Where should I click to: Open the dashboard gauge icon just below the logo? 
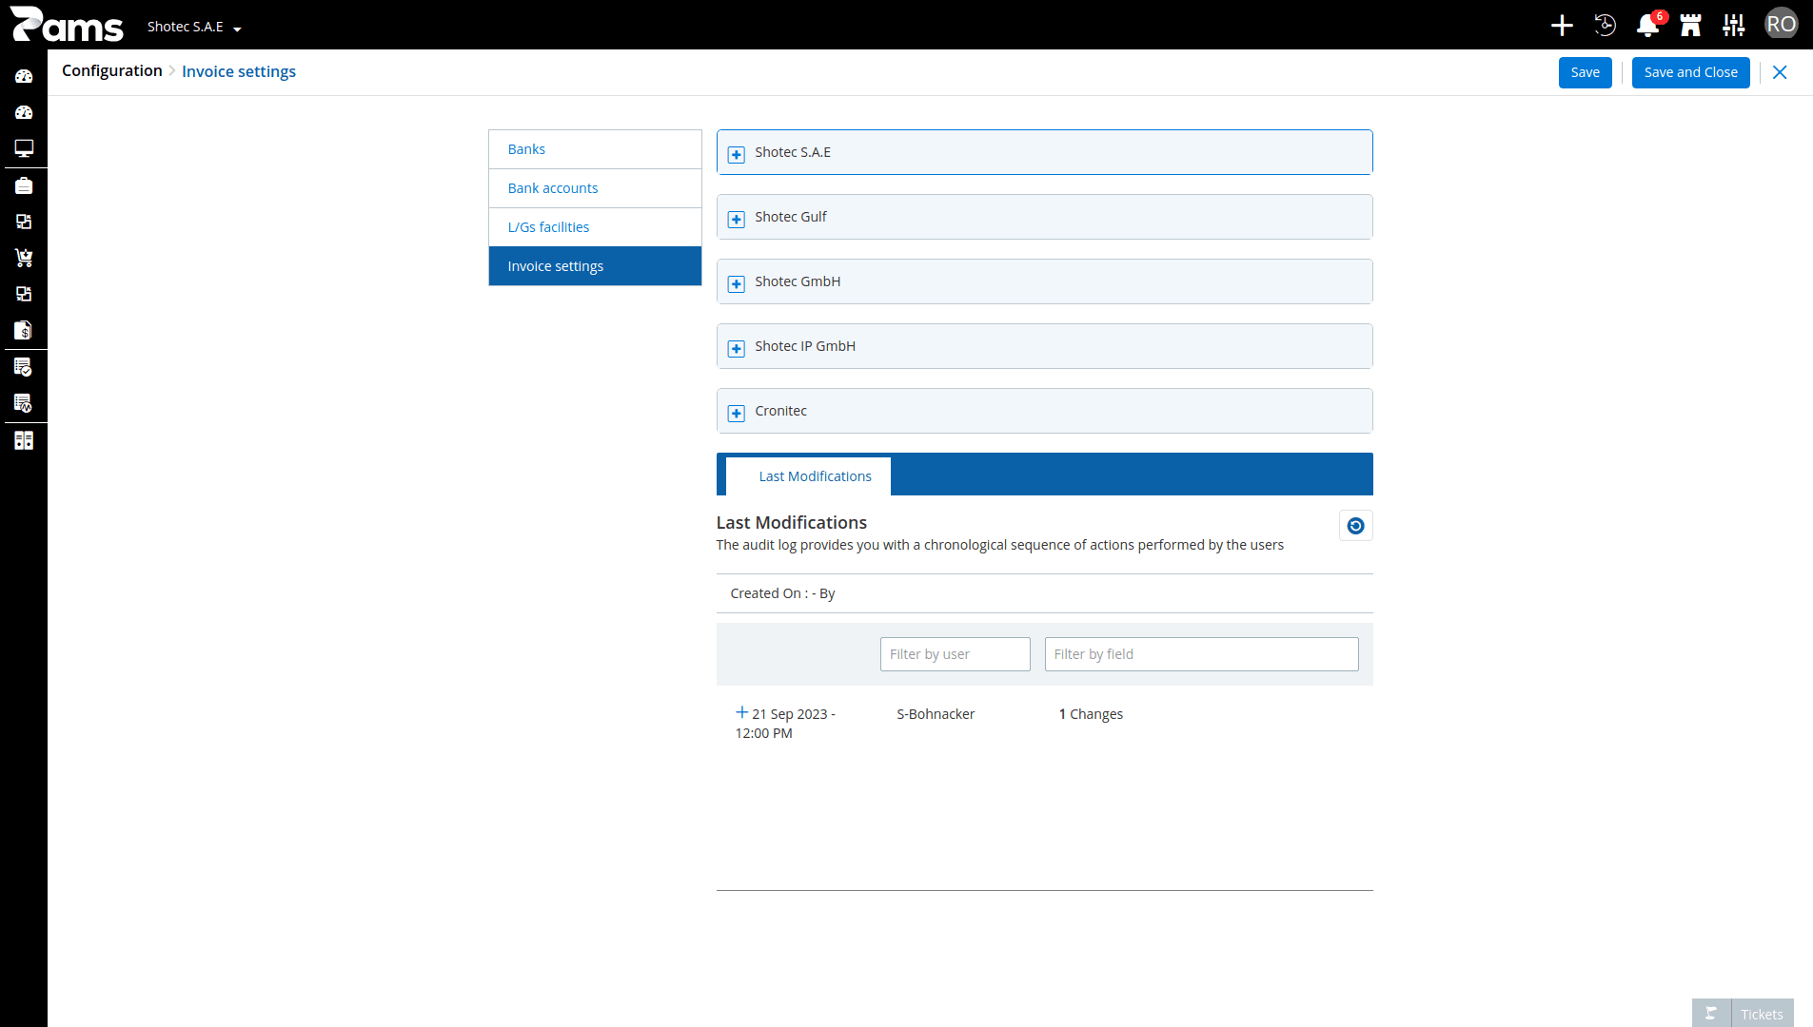(x=24, y=76)
